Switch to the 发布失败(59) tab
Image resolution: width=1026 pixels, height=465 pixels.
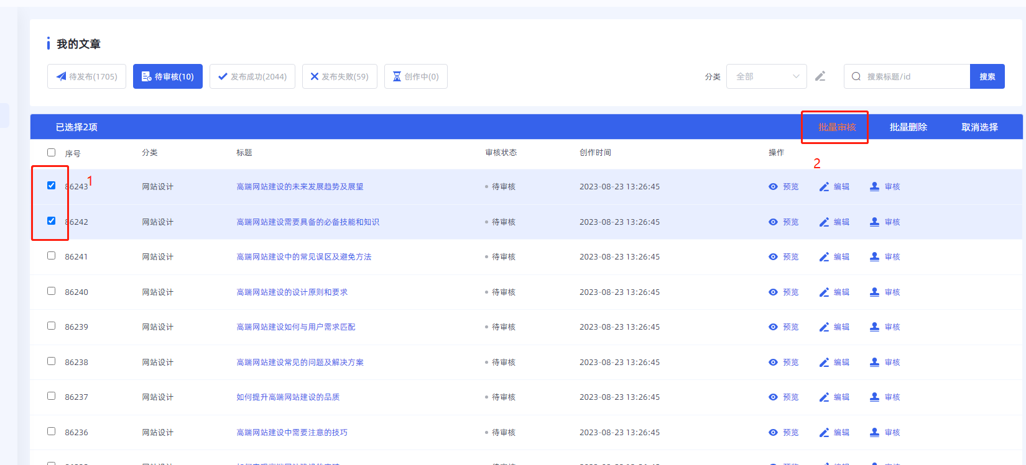[x=340, y=76]
